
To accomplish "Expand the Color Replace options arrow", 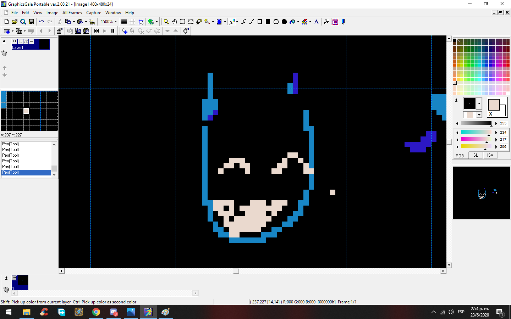I will pyautogui.click(x=311, y=22).
